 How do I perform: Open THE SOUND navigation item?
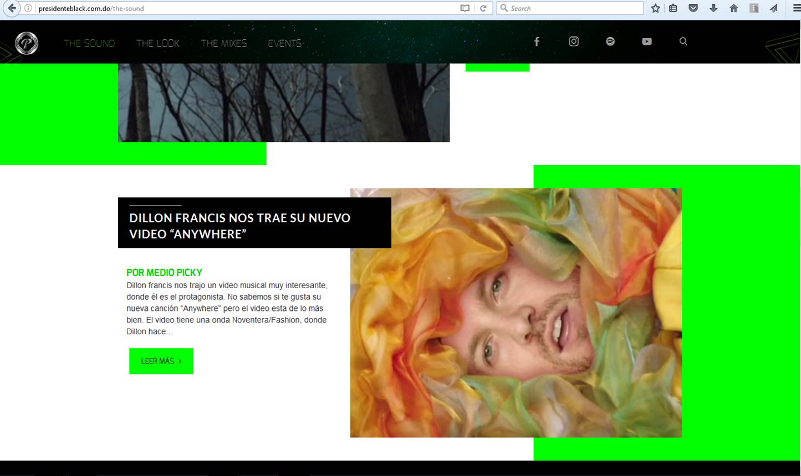pyautogui.click(x=89, y=43)
